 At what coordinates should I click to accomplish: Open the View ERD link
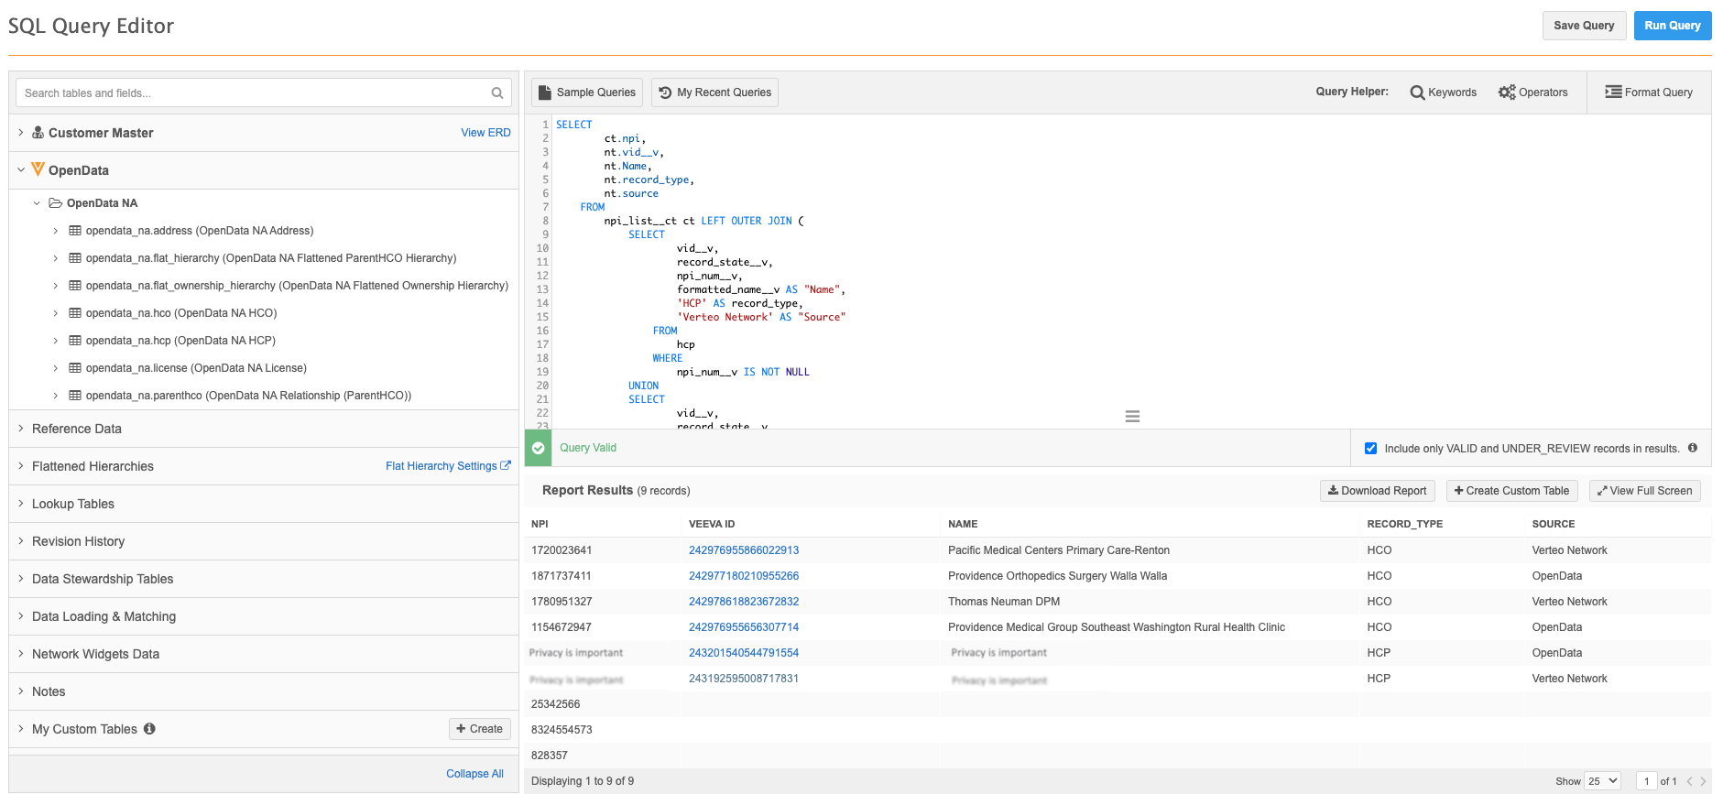coord(485,133)
